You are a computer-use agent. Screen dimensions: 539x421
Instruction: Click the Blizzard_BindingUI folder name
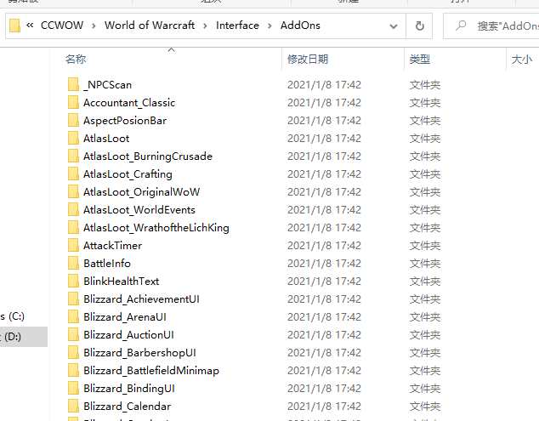[x=129, y=389]
